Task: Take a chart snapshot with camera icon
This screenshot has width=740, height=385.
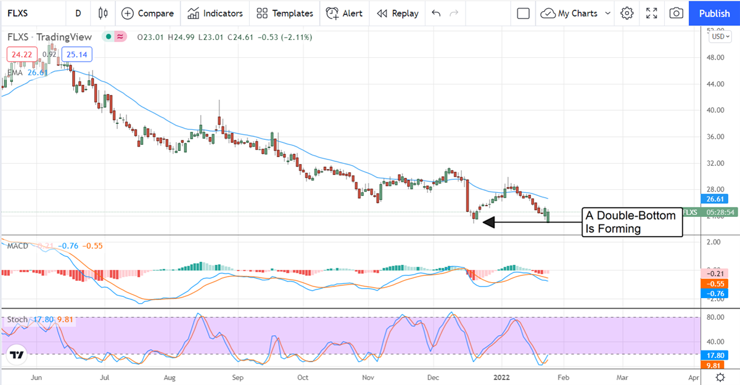Action: click(676, 13)
